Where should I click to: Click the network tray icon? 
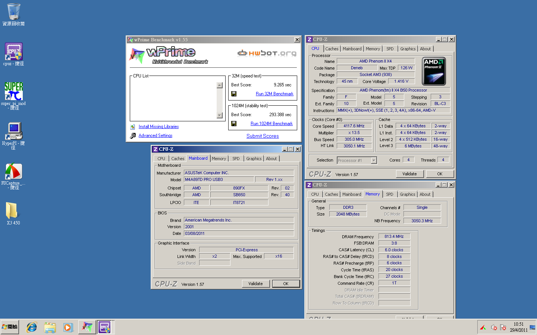click(x=532, y=328)
